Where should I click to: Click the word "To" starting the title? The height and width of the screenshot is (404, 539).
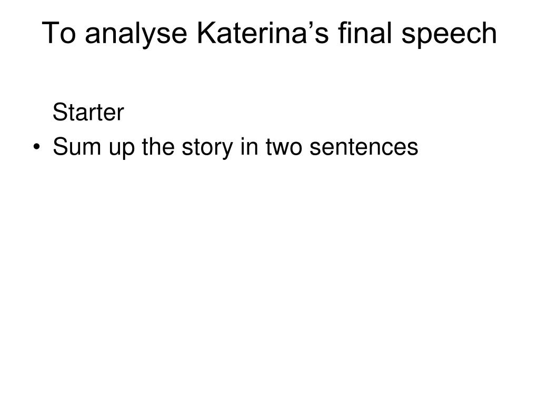point(59,33)
